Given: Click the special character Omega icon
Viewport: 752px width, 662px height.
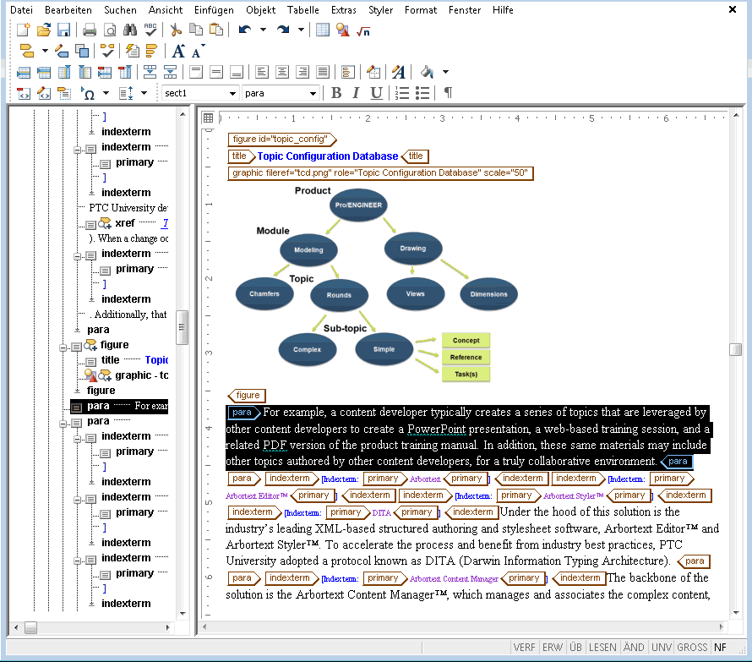Looking at the screenshot, I should point(88,93).
